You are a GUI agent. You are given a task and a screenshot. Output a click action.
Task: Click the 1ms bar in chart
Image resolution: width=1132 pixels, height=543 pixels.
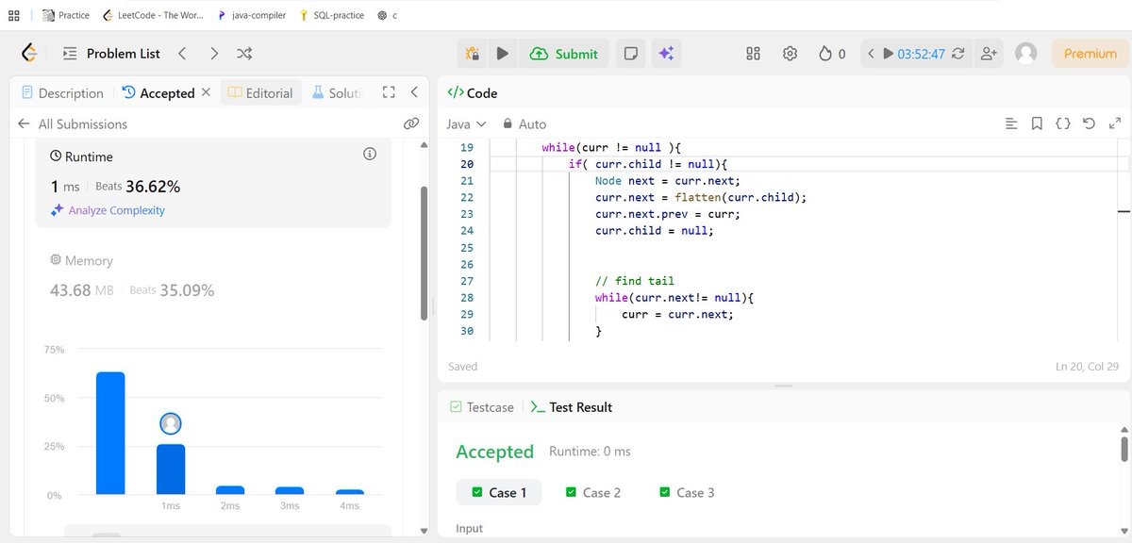click(x=171, y=469)
